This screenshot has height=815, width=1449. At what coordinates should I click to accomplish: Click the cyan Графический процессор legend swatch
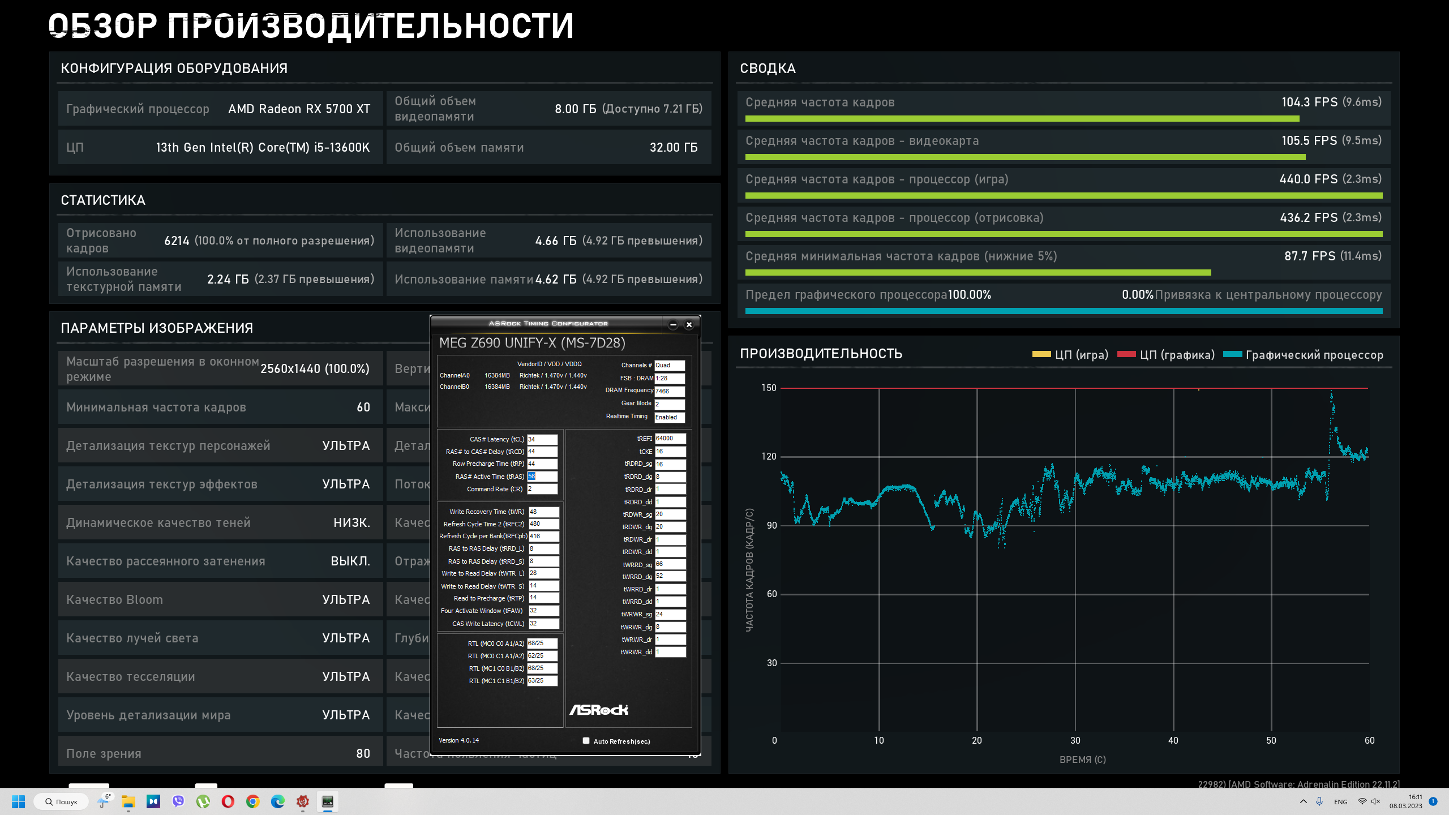(x=1232, y=354)
